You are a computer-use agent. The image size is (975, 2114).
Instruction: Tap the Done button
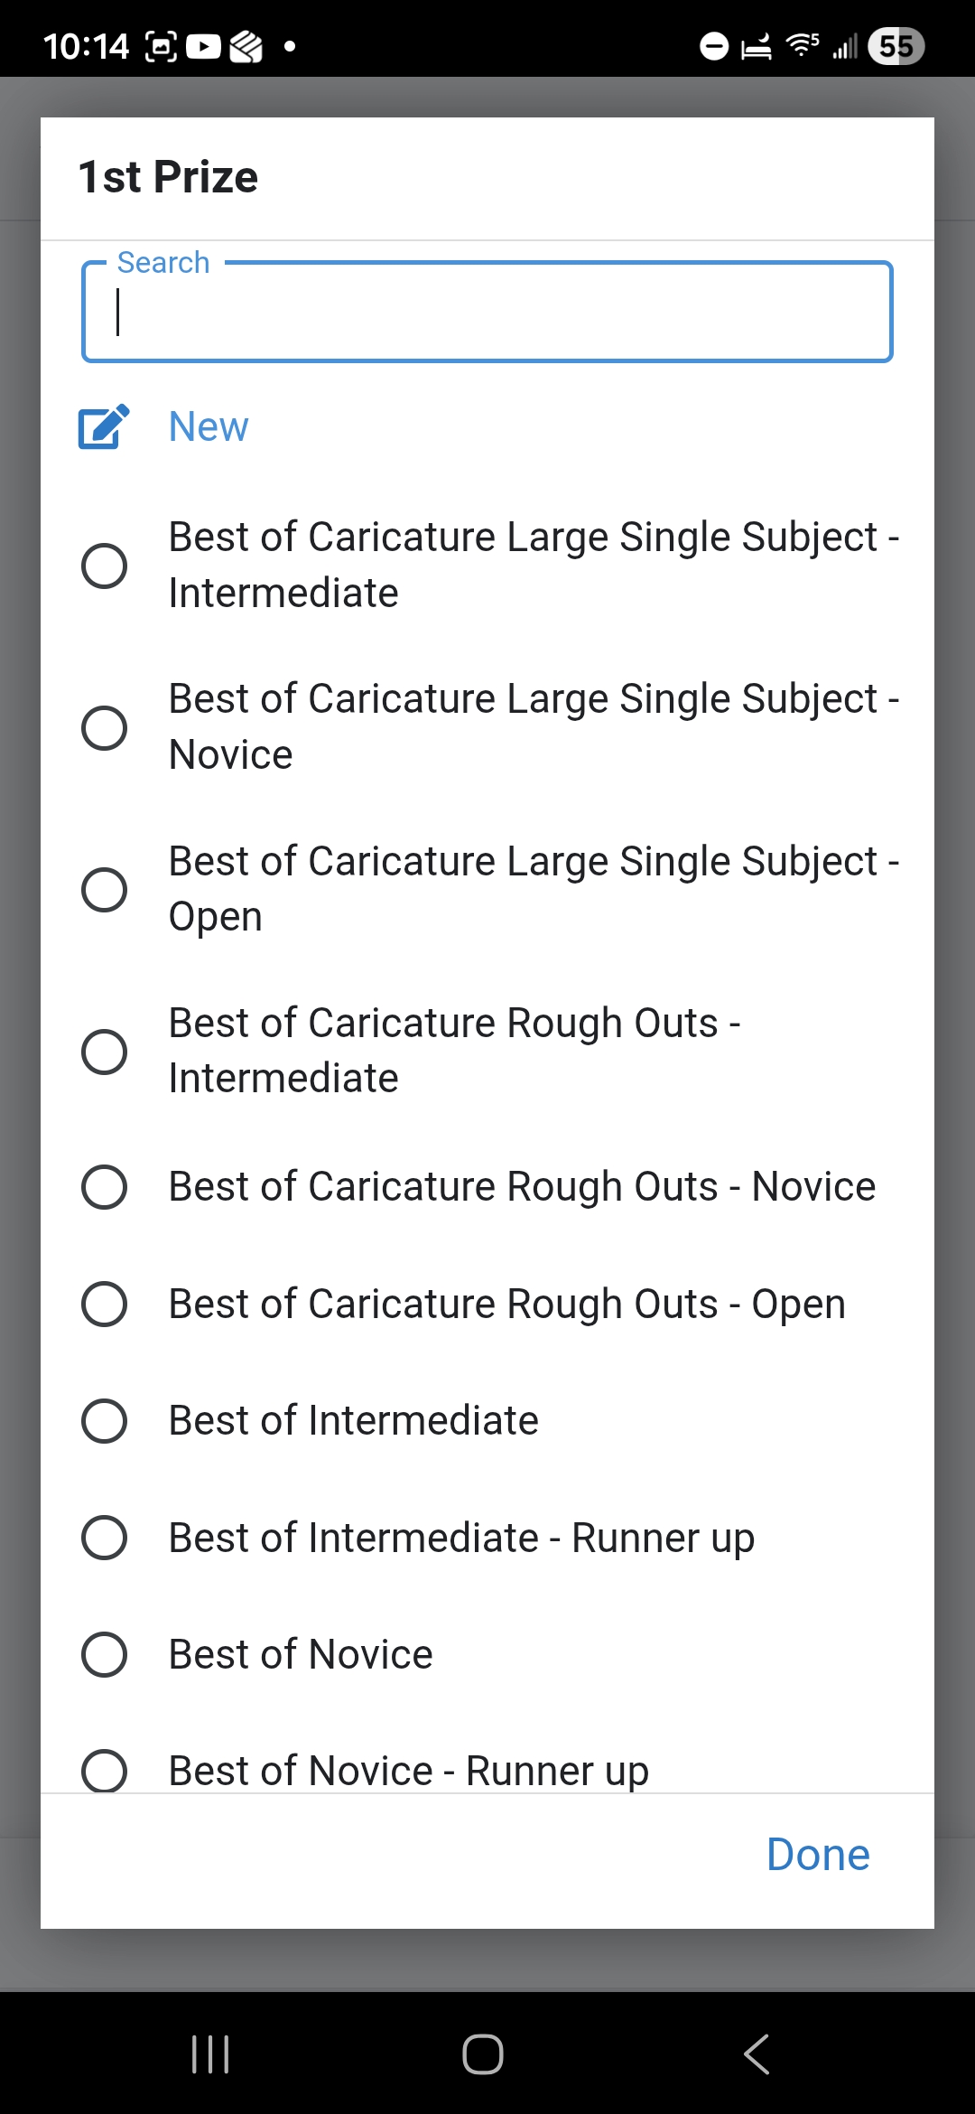coord(817,1853)
